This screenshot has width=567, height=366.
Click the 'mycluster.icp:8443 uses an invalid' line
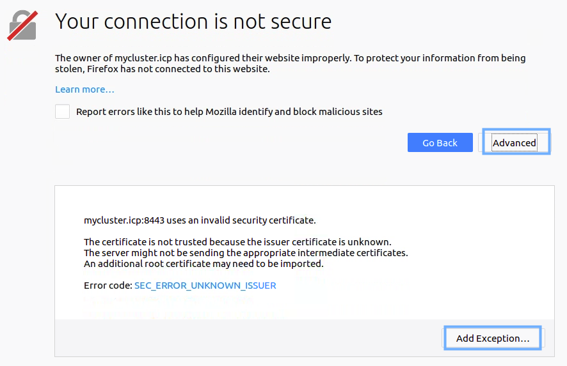tap(200, 220)
